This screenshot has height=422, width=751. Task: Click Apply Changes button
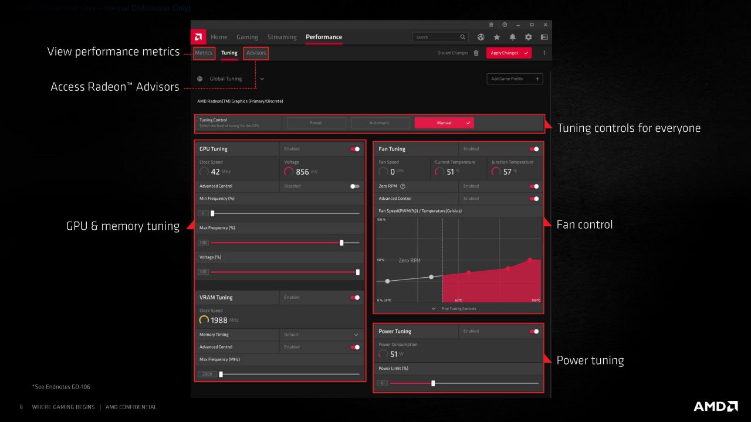point(509,53)
